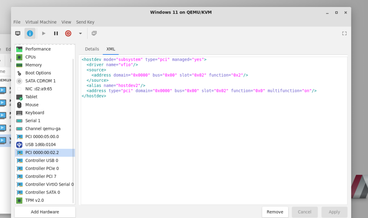Select Serial 1 device
Viewport: 368px width, 218px height.
point(45,121)
